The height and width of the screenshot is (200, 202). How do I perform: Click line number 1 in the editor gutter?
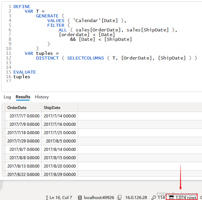pos(10,7)
